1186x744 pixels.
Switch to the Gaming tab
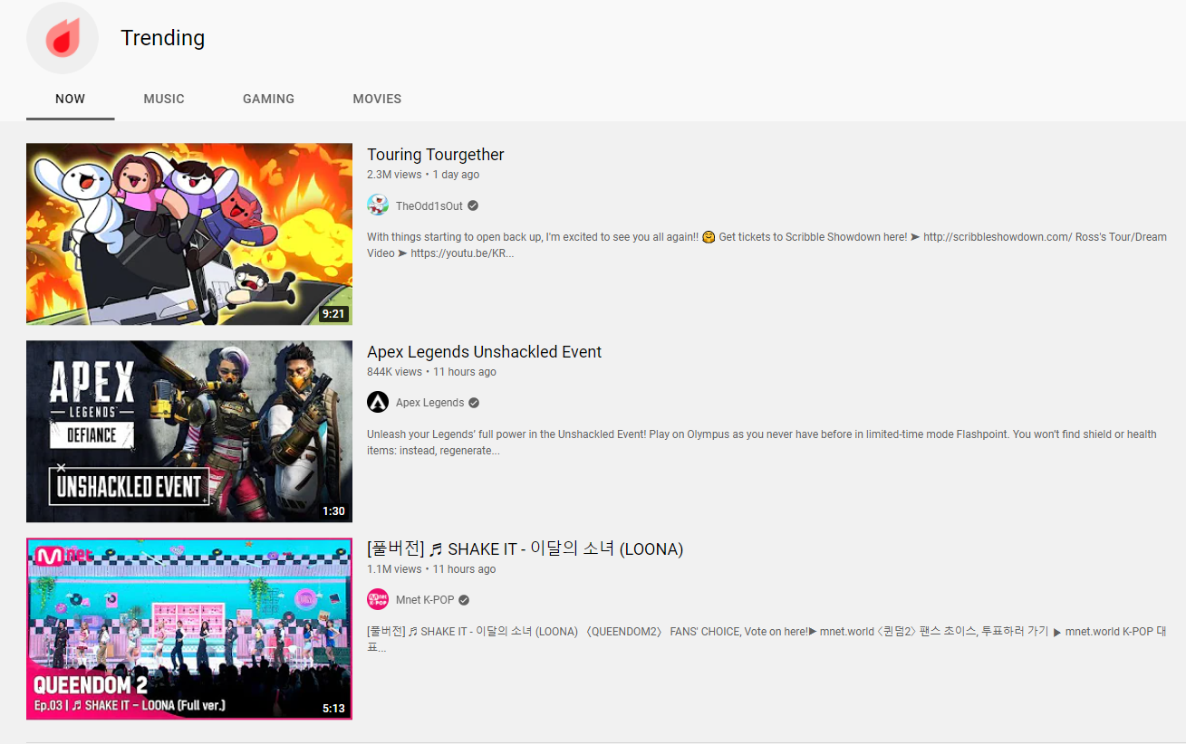click(x=268, y=99)
